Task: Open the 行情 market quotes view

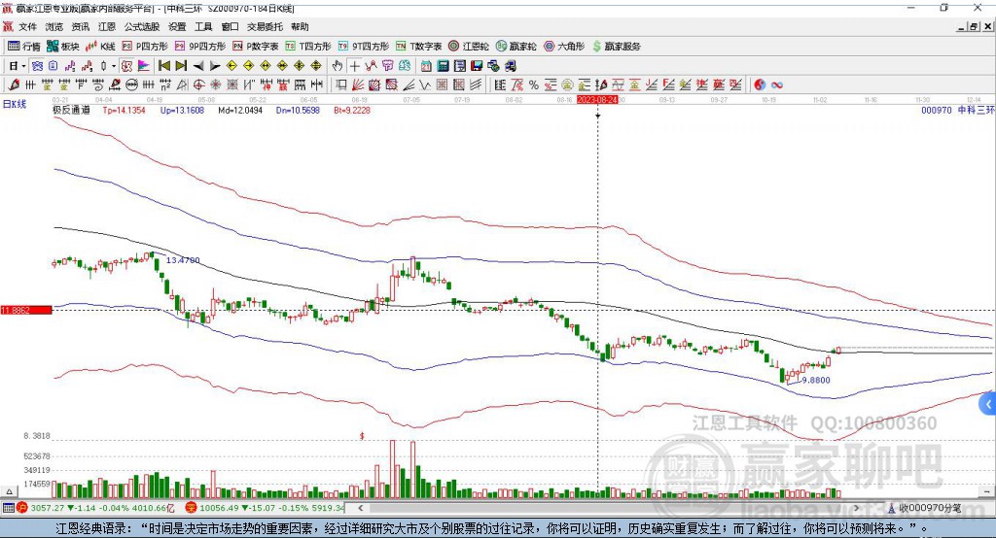Action: [x=23, y=47]
